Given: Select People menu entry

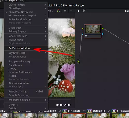Looking at the screenshot, I should click(x=26, y=76).
